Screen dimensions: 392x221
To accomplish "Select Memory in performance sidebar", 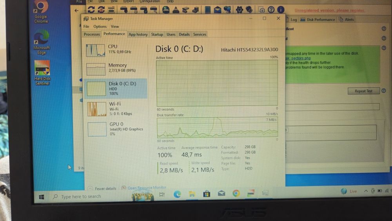I will pyautogui.click(x=116, y=69).
